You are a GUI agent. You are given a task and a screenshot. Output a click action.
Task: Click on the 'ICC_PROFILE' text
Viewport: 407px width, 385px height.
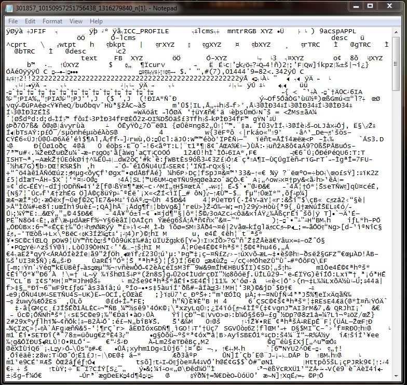click(146, 31)
